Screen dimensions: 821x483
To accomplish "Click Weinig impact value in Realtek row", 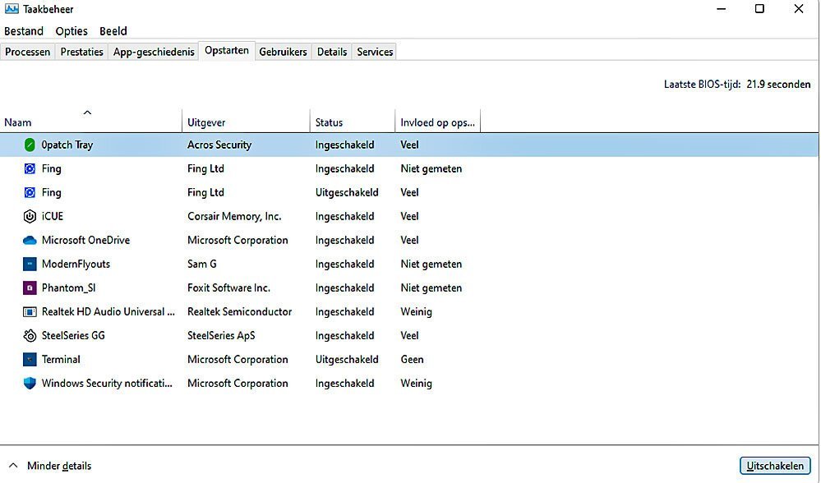I will tap(417, 312).
